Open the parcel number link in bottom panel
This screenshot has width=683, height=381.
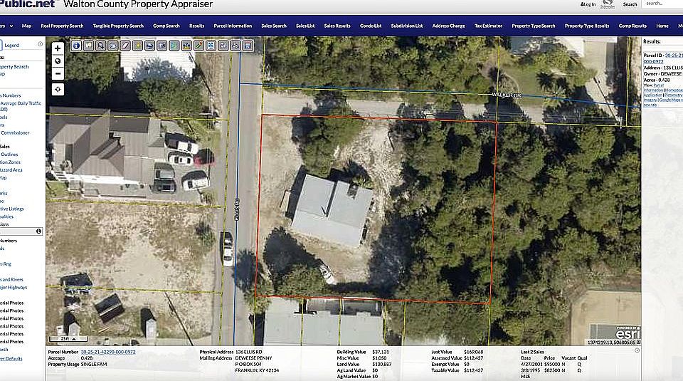point(108,352)
